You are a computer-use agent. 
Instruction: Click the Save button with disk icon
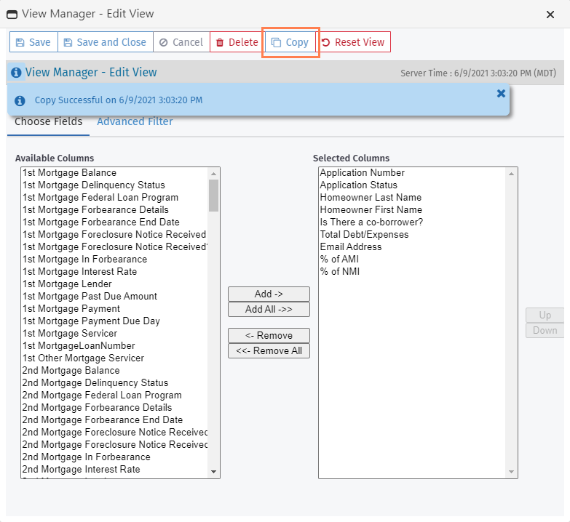click(x=33, y=42)
